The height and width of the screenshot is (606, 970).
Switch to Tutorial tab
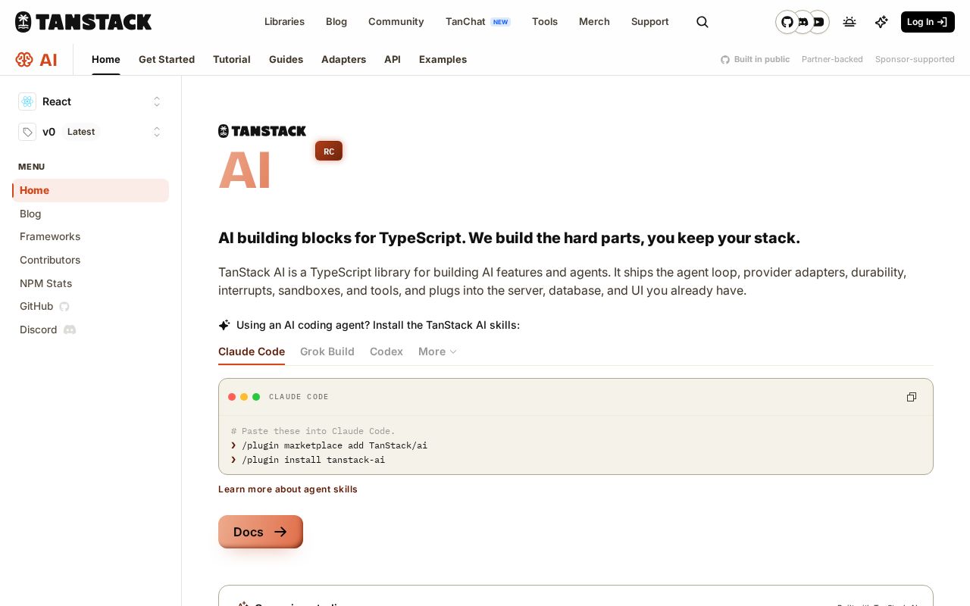tap(232, 59)
